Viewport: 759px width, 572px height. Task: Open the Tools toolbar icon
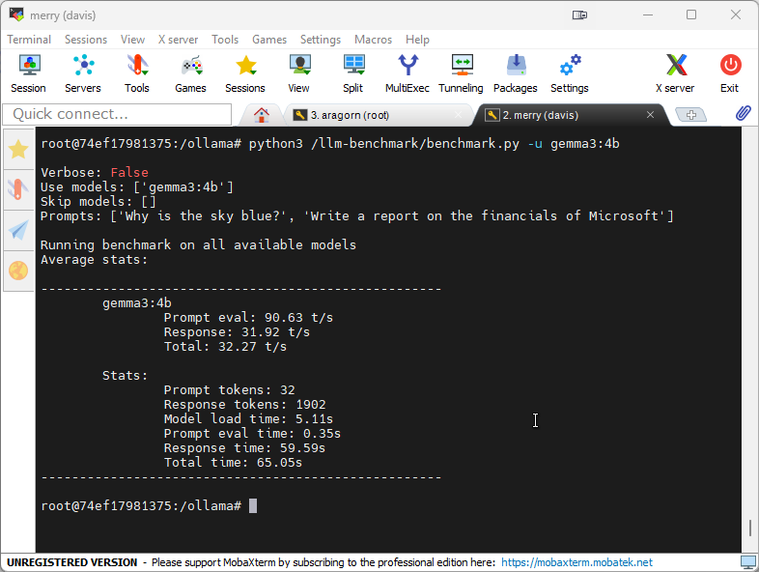137,73
